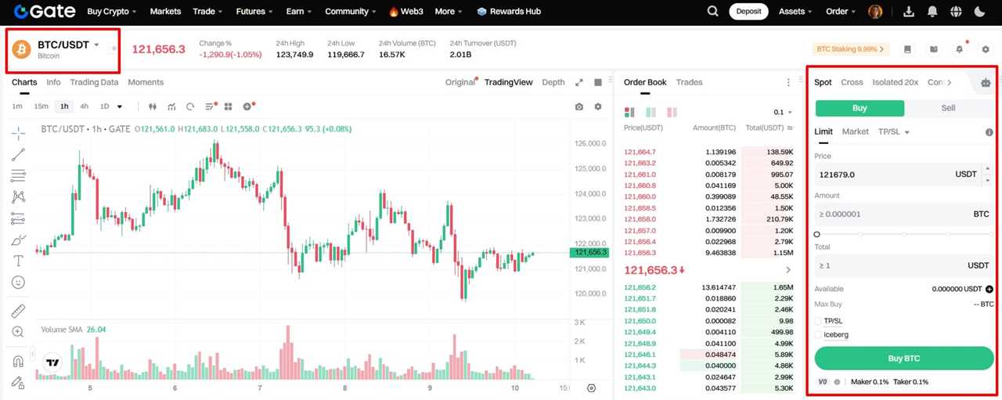Expand chart to fullscreen

pos(579,82)
